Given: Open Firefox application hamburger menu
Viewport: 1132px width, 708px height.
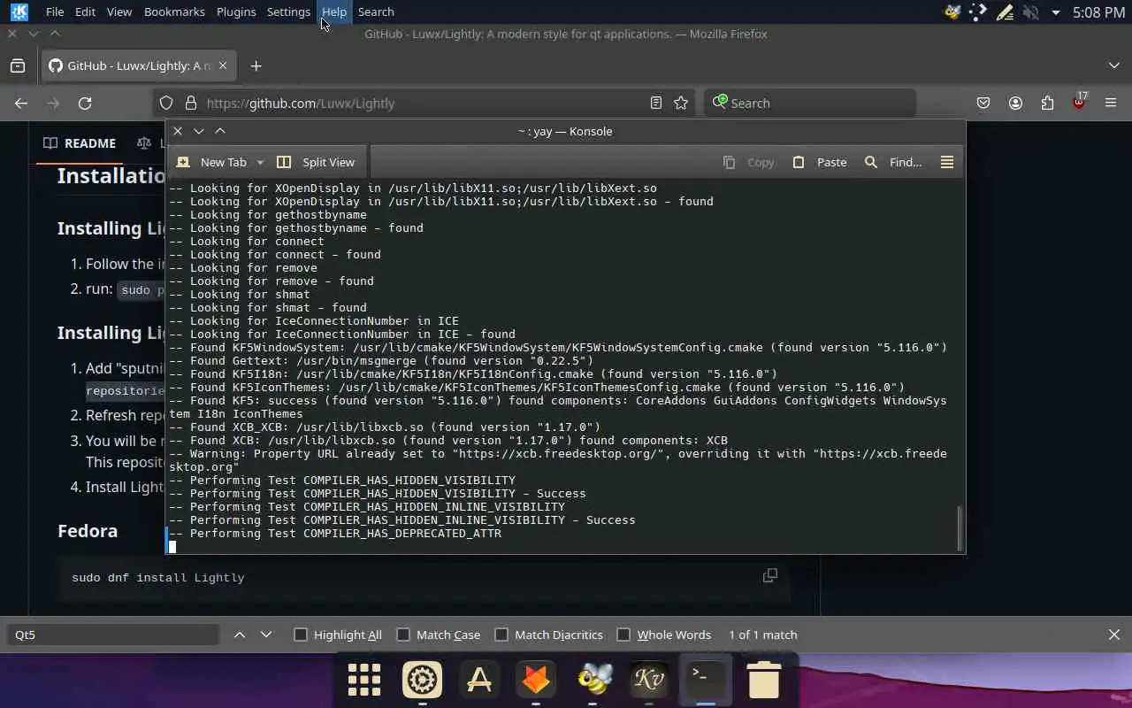Looking at the screenshot, I should [1111, 103].
